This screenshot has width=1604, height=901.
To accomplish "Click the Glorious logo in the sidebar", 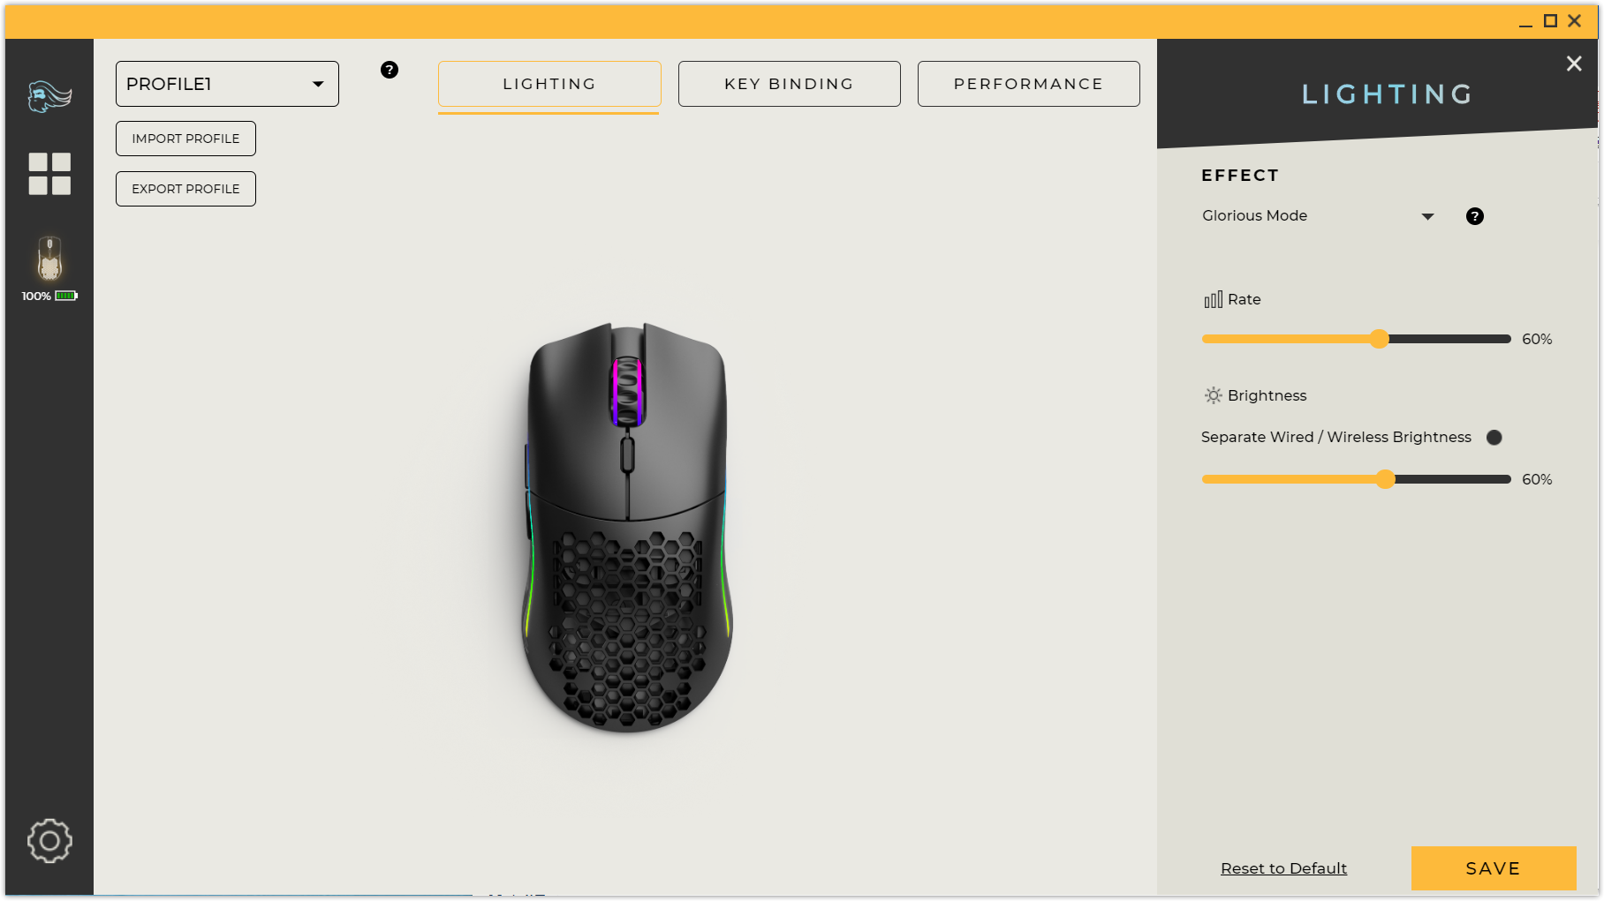I will pyautogui.click(x=49, y=96).
